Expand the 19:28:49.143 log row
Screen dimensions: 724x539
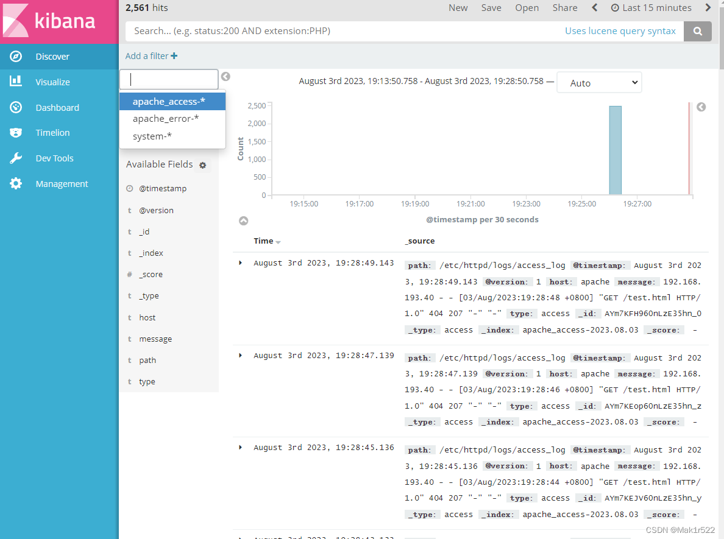[x=240, y=263]
